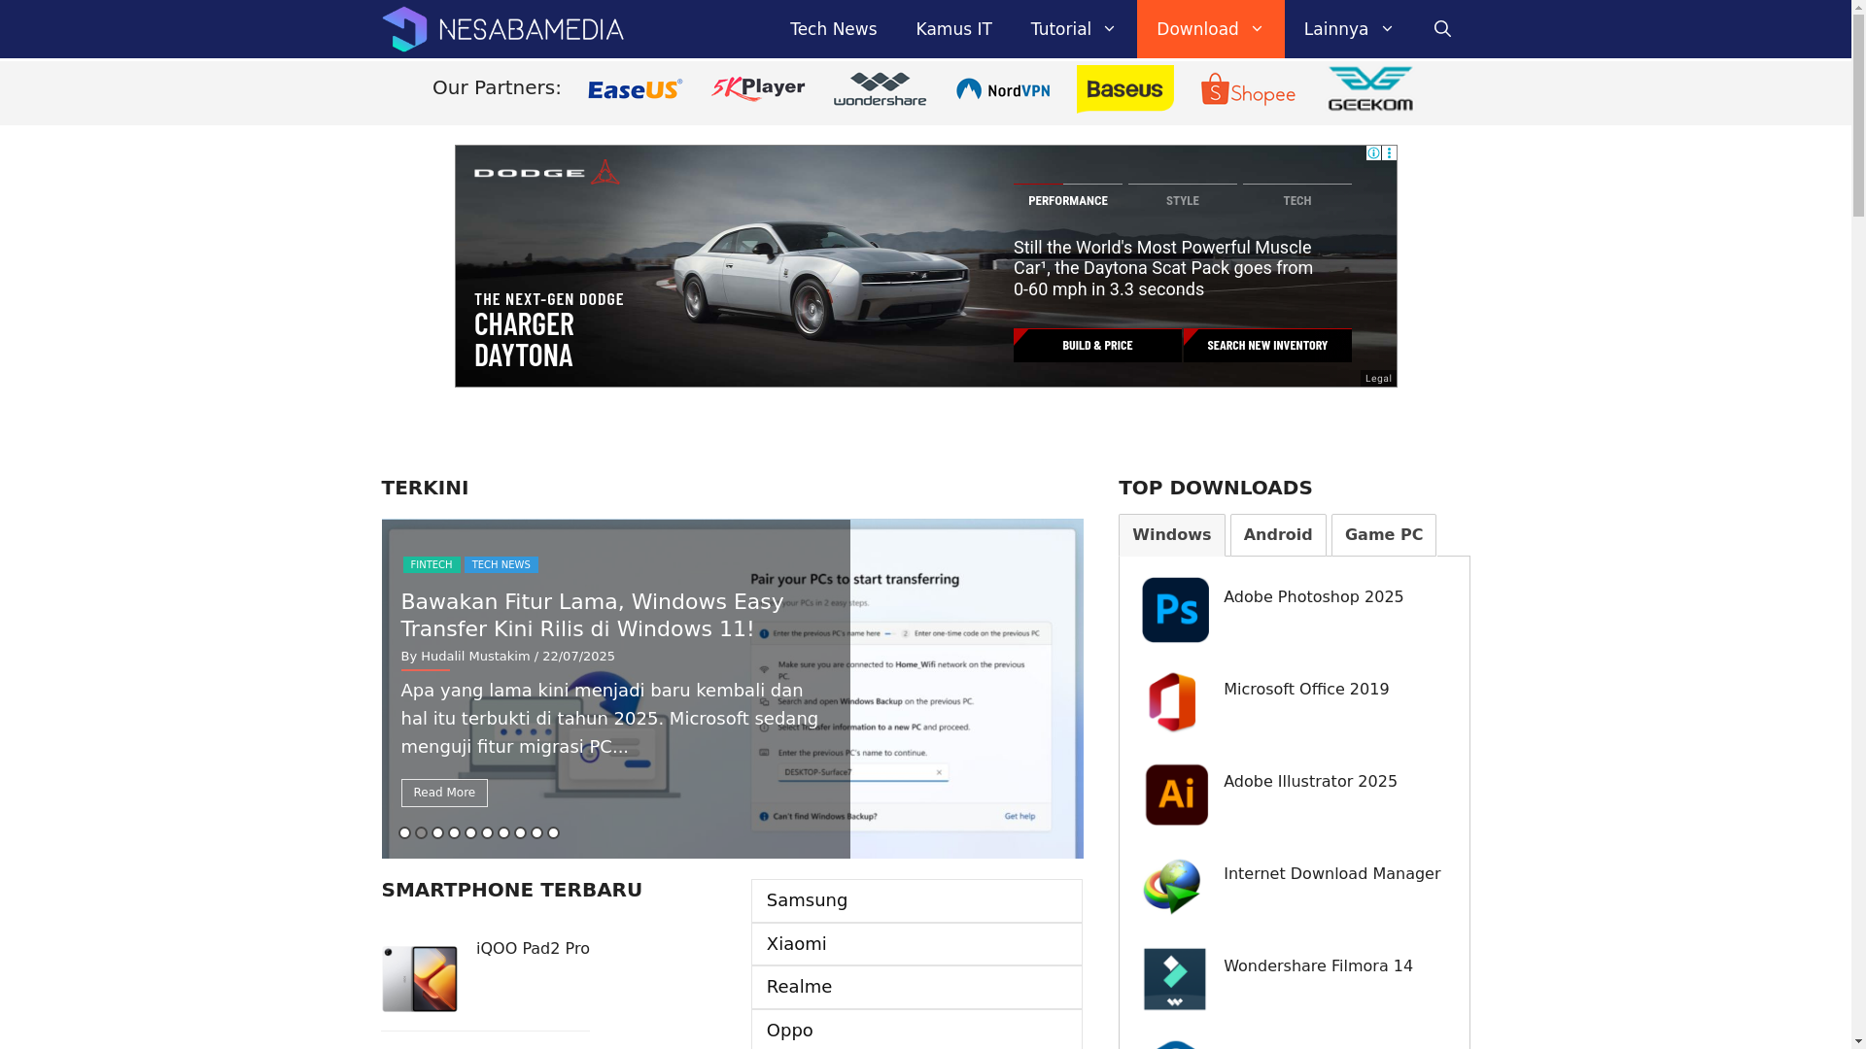Select the Tech tab in Dodge ad
This screenshot has height=1049, width=1866.
(1296, 200)
